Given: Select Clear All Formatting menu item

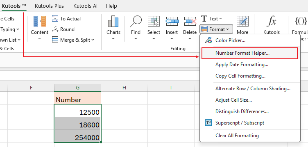Looking at the screenshot, I should pos(250,136).
